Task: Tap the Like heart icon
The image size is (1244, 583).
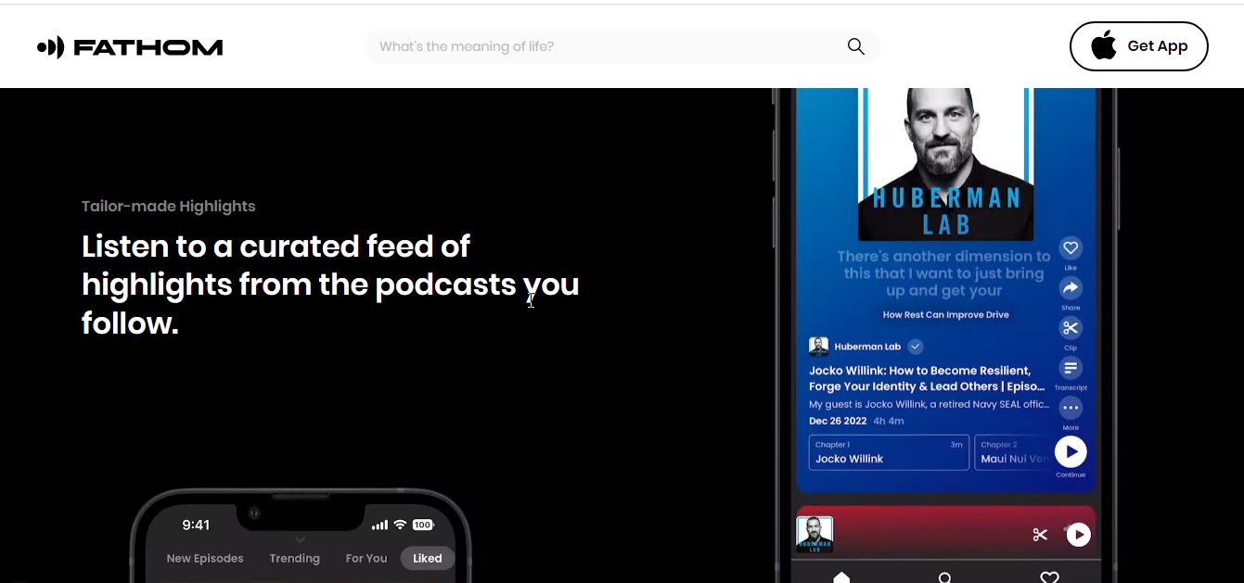Action: (1071, 247)
